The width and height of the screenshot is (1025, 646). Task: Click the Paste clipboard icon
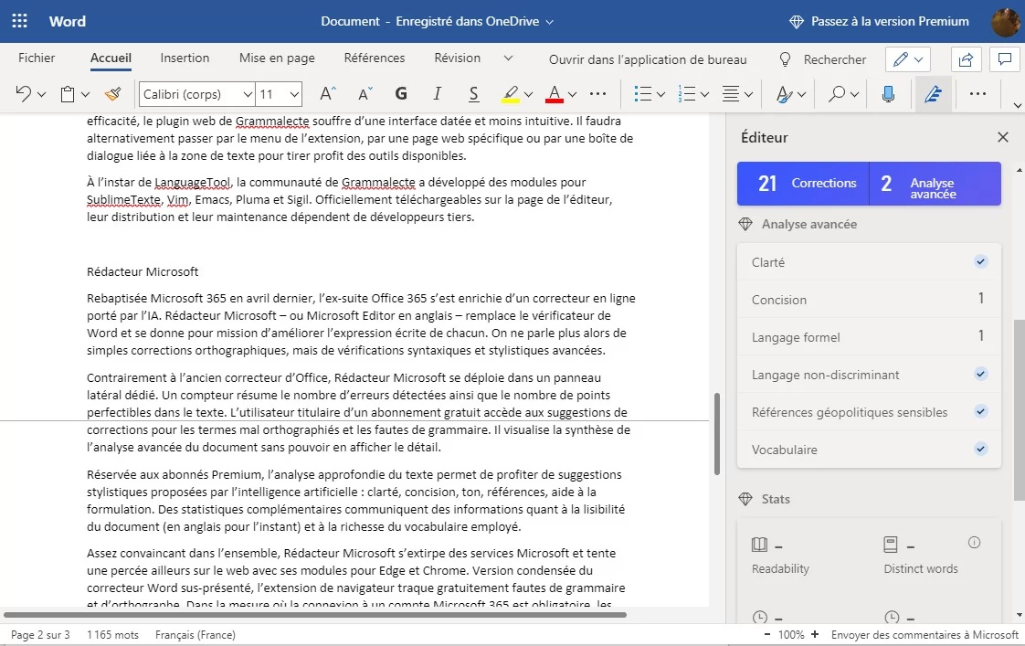pyautogui.click(x=68, y=94)
